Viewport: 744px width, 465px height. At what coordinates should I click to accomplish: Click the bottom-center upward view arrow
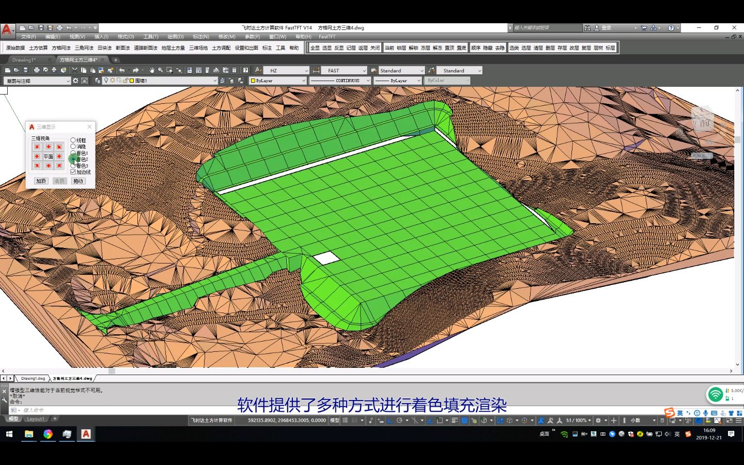coord(48,165)
